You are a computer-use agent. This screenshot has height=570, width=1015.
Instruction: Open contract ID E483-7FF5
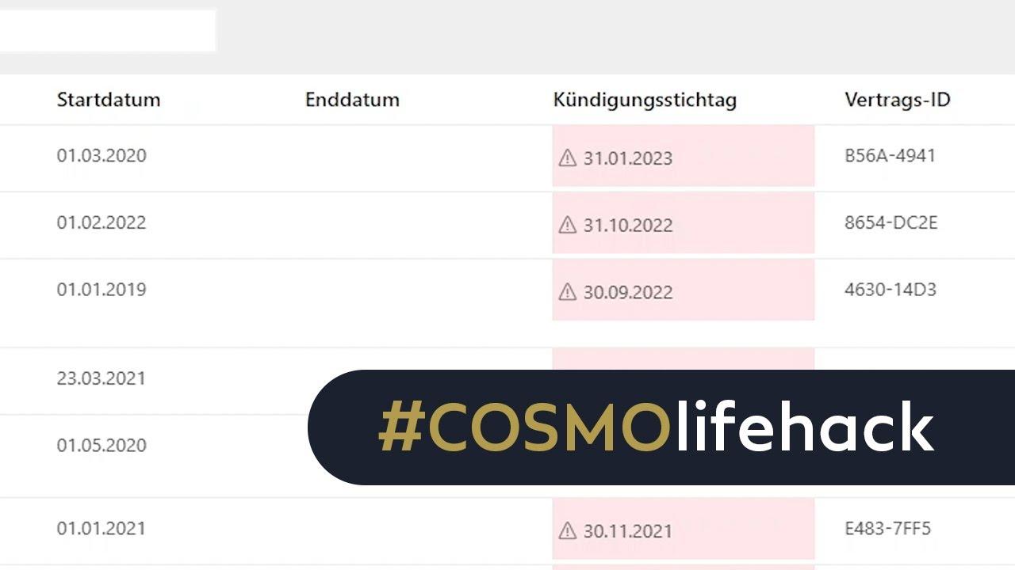[x=888, y=528]
